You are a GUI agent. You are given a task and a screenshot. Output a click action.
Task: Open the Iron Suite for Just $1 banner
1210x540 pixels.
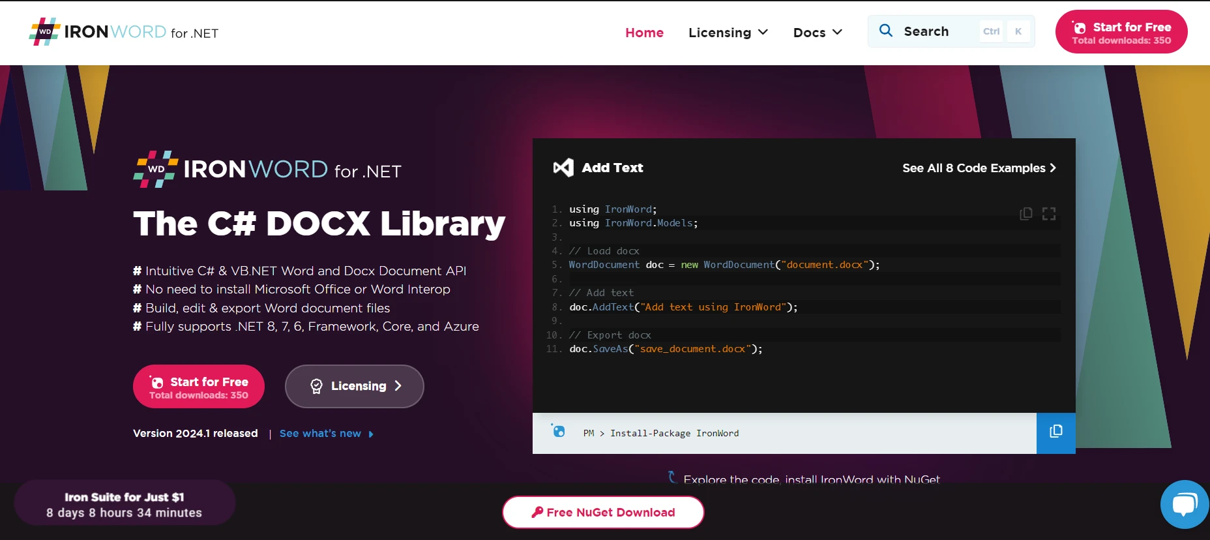[x=125, y=504]
